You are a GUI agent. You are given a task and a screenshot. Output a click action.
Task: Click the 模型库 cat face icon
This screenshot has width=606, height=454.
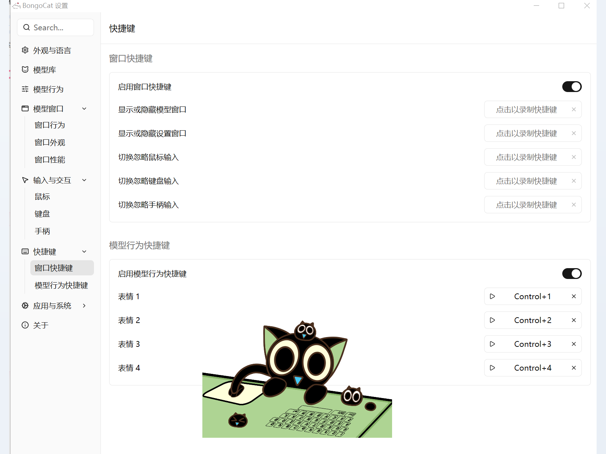click(25, 70)
